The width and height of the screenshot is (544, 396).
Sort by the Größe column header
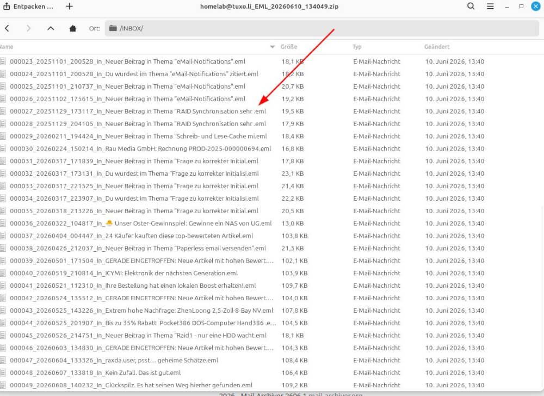pos(289,47)
